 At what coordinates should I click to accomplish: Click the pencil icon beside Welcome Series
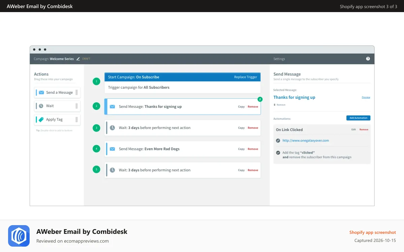(x=78, y=59)
